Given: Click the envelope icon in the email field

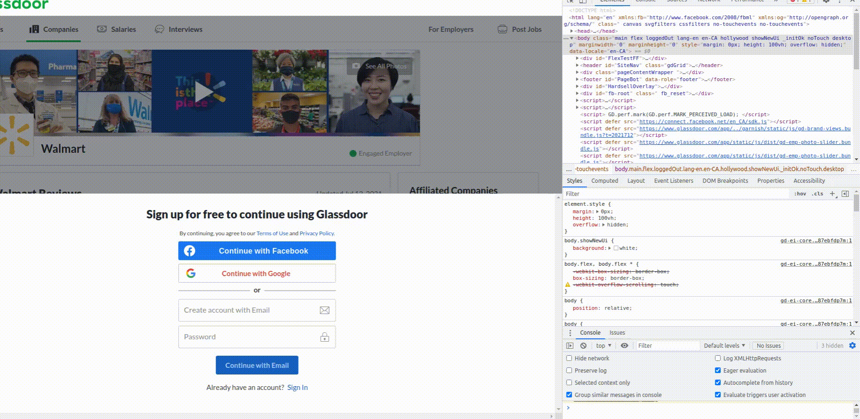Looking at the screenshot, I should [x=324, y=310].
